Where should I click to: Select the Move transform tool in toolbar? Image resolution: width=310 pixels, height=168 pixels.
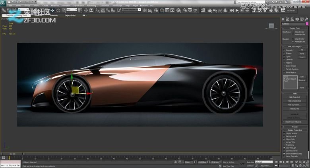coord(52,10)
